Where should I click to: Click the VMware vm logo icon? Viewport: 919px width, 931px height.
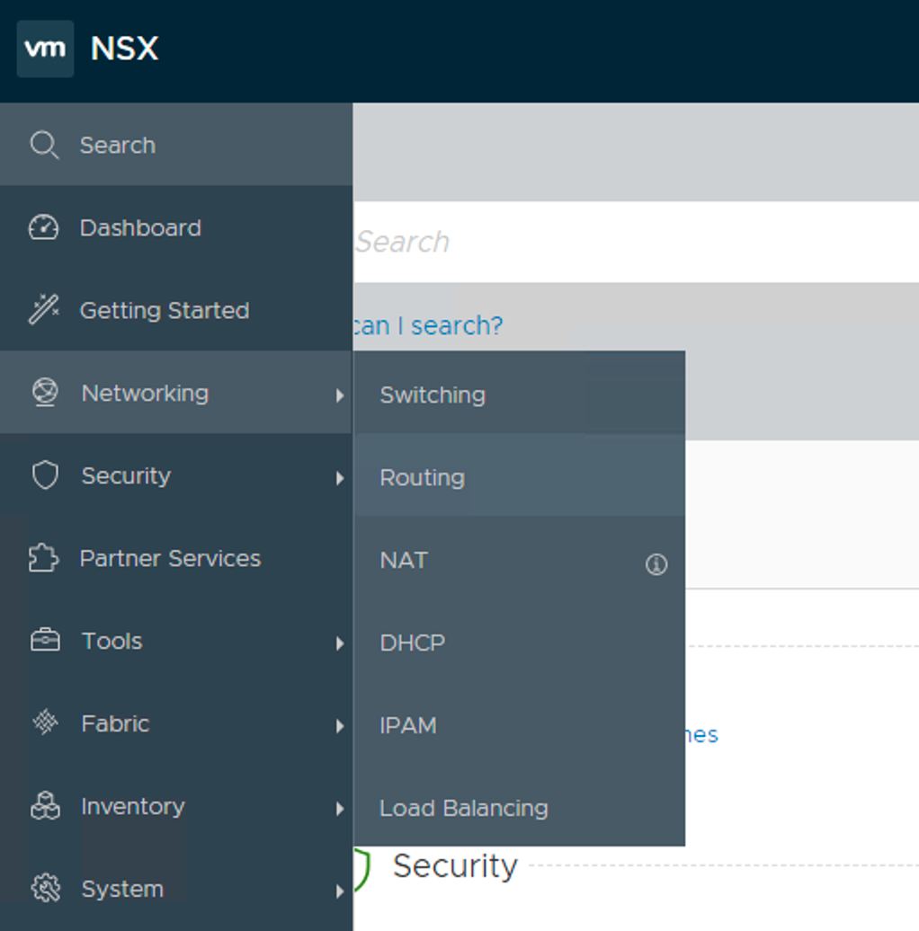pos(45,49)
